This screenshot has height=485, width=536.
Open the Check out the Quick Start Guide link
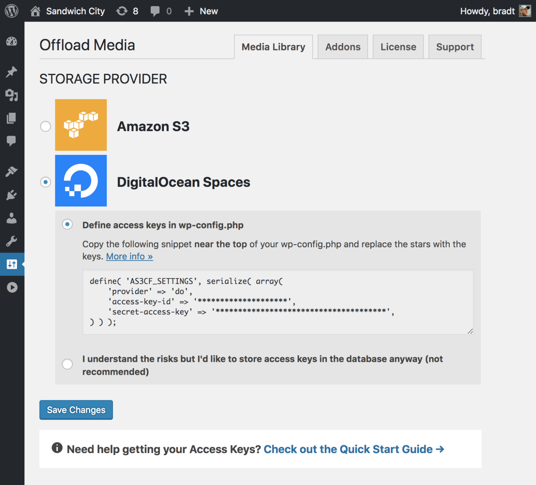pyautogui.click(x=354, y=449)
